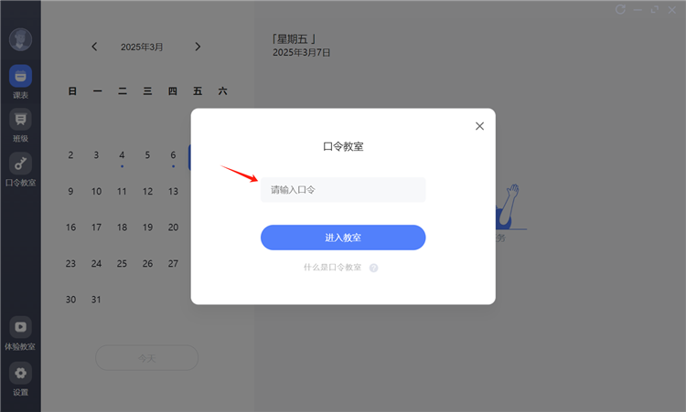Select calendar date 19
Viewport: 686px width, 412px height.
[147, 227]
